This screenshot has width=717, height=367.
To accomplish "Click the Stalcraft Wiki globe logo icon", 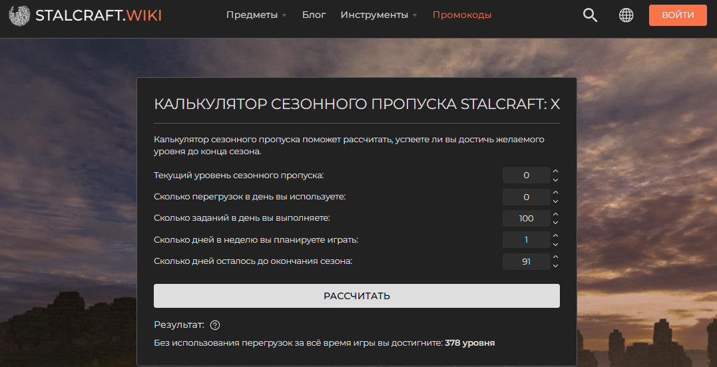I will click(x=19, y=15).
